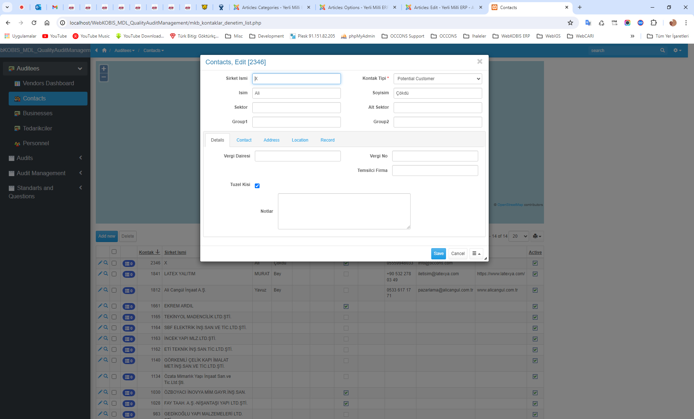The height and width of the screenshot is (419, 694).
Task: Sort by Sirket Ismi column header
Action: [175, 252]
